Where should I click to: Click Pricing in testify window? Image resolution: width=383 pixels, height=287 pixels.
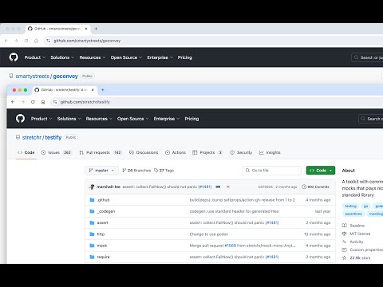(191, 119)
